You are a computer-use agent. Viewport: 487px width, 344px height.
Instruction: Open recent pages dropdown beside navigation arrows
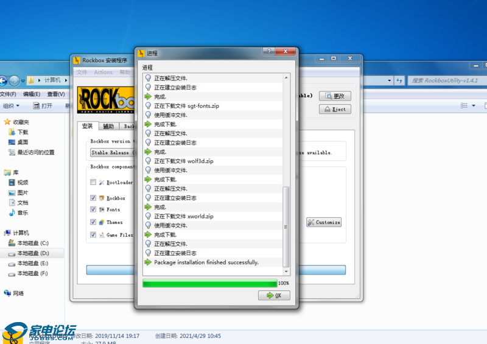pyautogui.click(x=23, y=81)
